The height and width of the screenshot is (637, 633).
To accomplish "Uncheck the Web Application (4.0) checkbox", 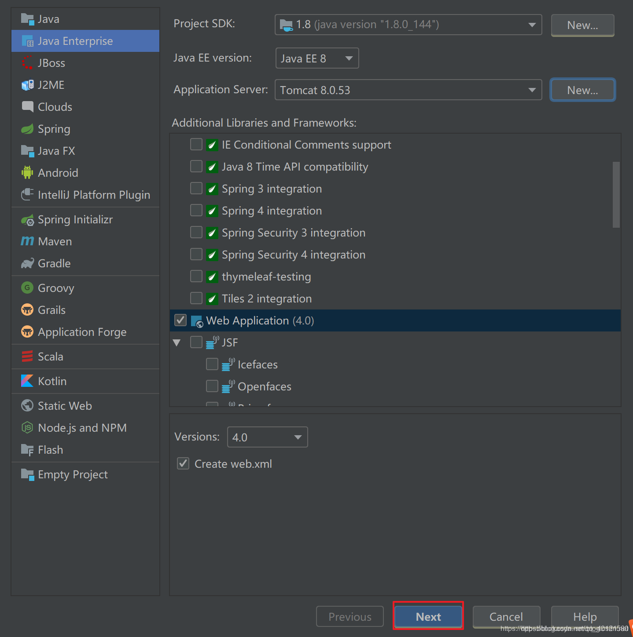I will (x=180, y=320).
